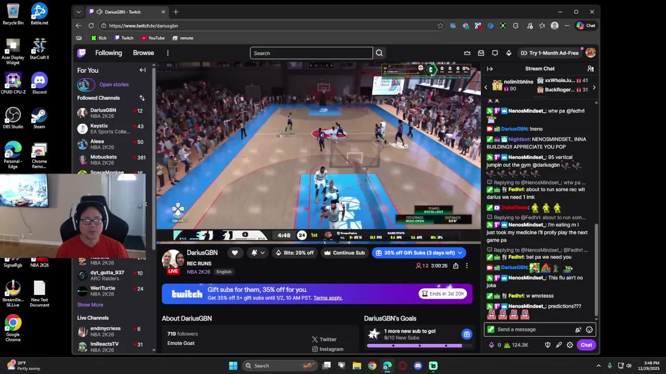
Task: Open the Mobuckets followed channel
Action: click(x=111, y=160)
